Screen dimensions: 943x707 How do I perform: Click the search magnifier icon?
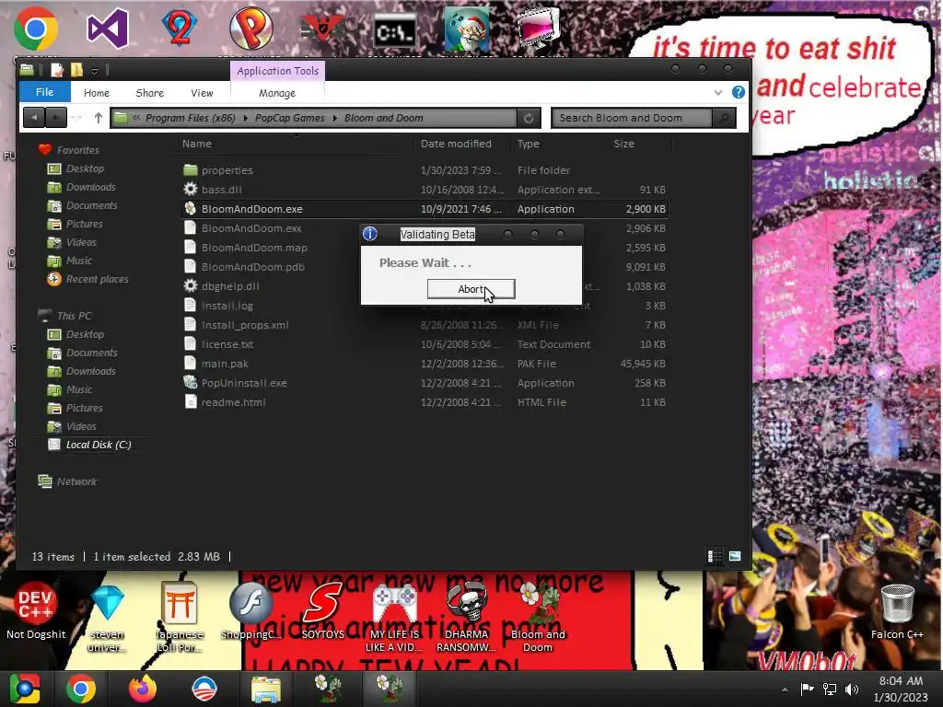(x=724, y=118)
